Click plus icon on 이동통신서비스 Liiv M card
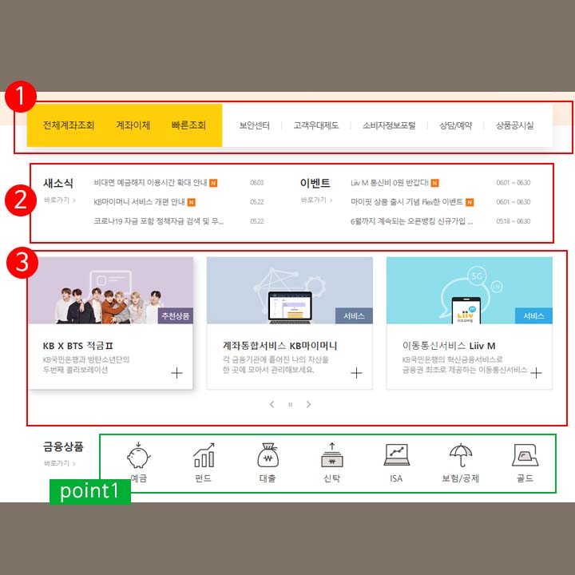575x575 pixels. [536, 373]
